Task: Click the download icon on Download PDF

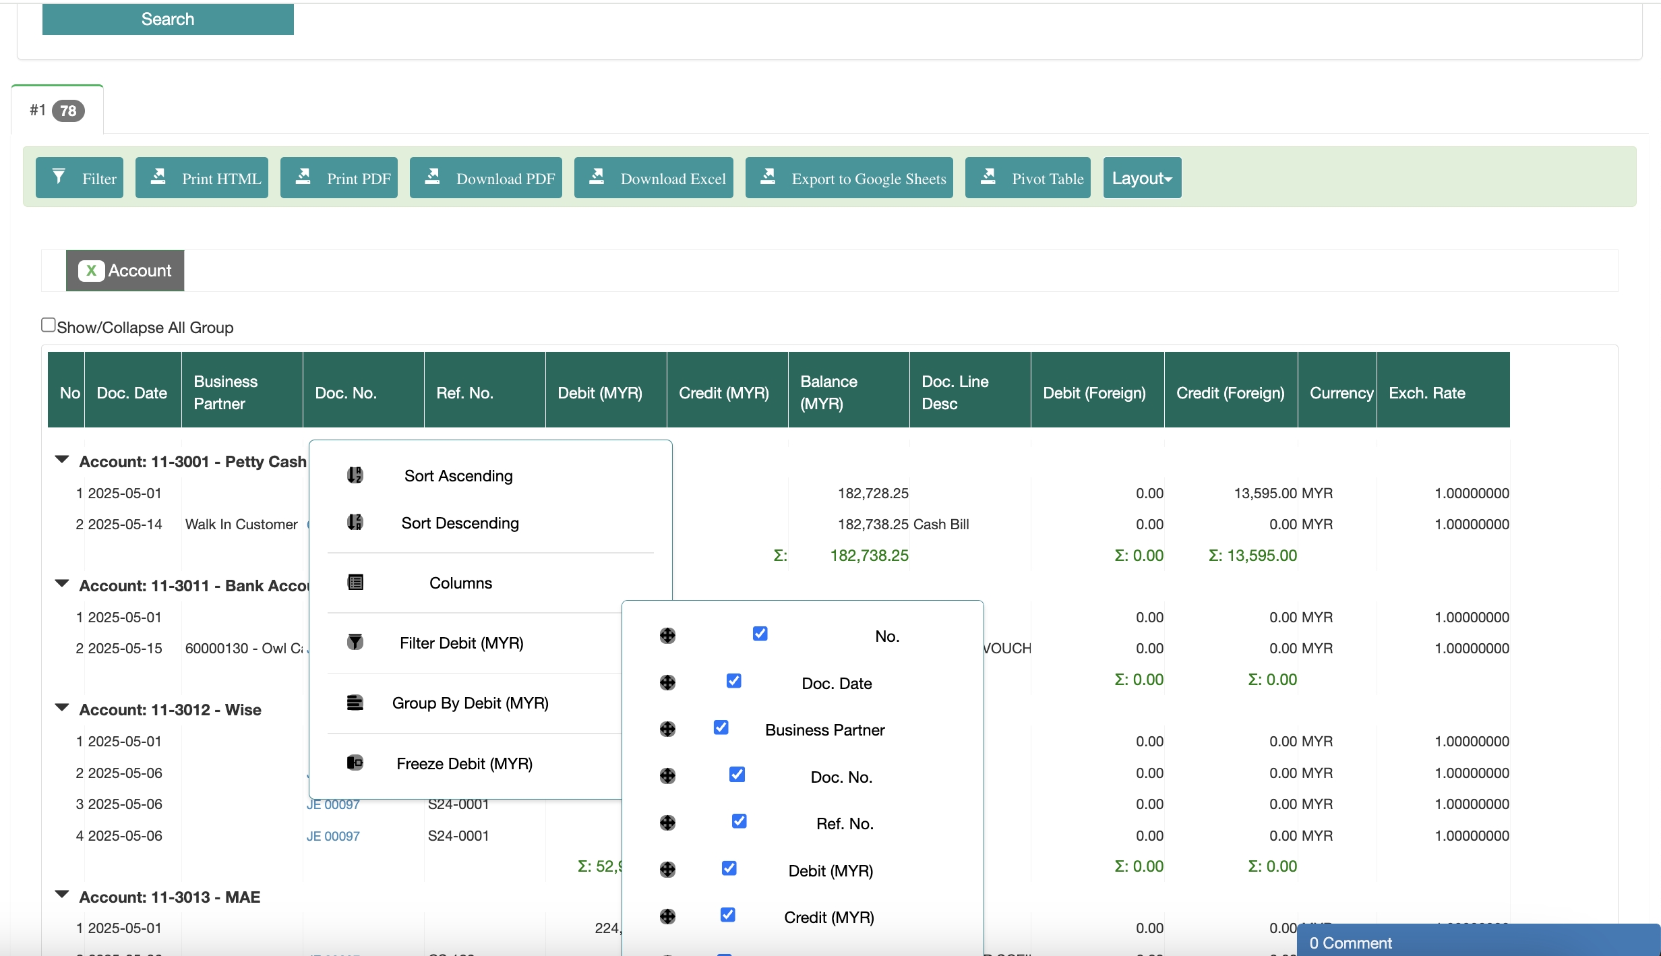Action: click(432, 177)
